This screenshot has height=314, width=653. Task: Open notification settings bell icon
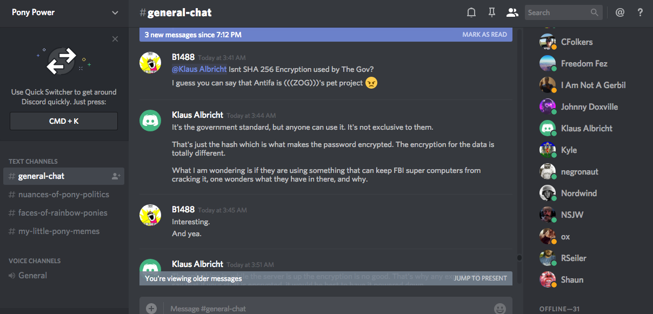click(471, 12)
